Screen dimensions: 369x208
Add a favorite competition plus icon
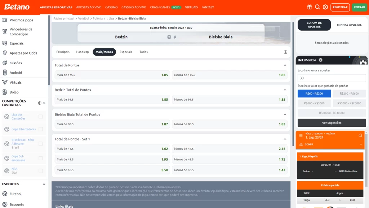(40, 103)
